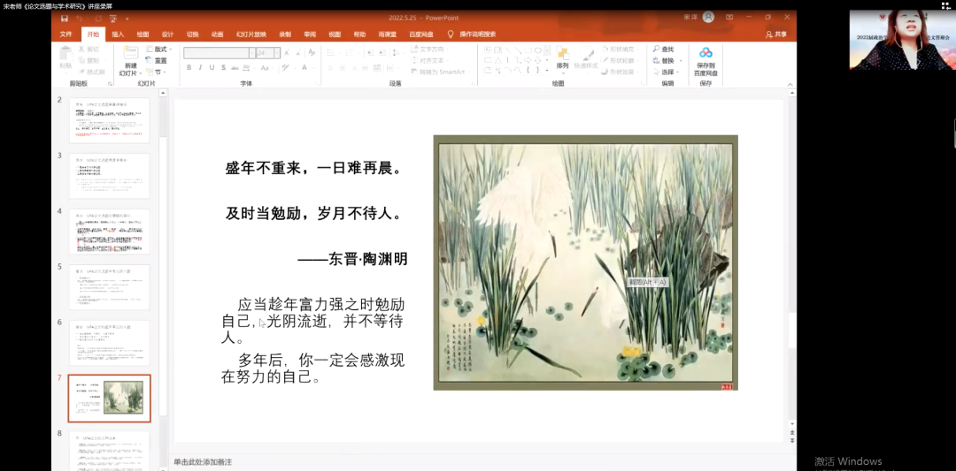Toggle Strikethrough (abc) formatting
The height and width of the screenshot is (471, 956).
coord(235,67)
